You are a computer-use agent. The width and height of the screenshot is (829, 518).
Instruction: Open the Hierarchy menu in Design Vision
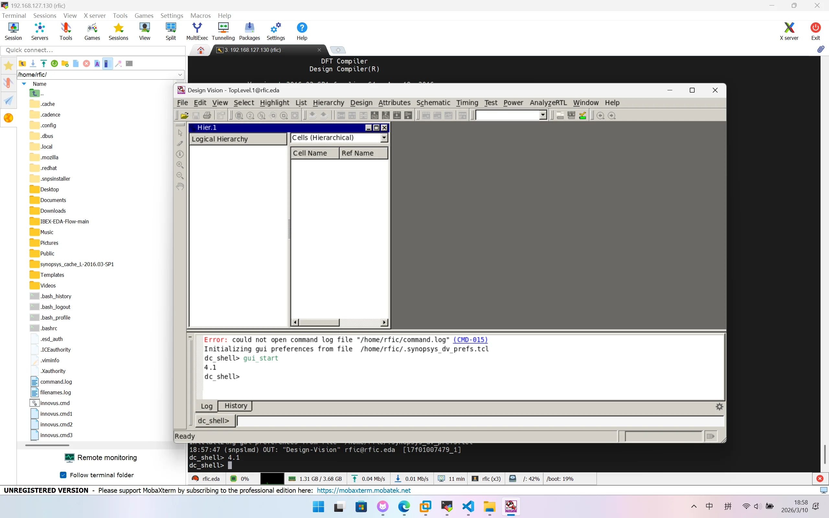328,103
